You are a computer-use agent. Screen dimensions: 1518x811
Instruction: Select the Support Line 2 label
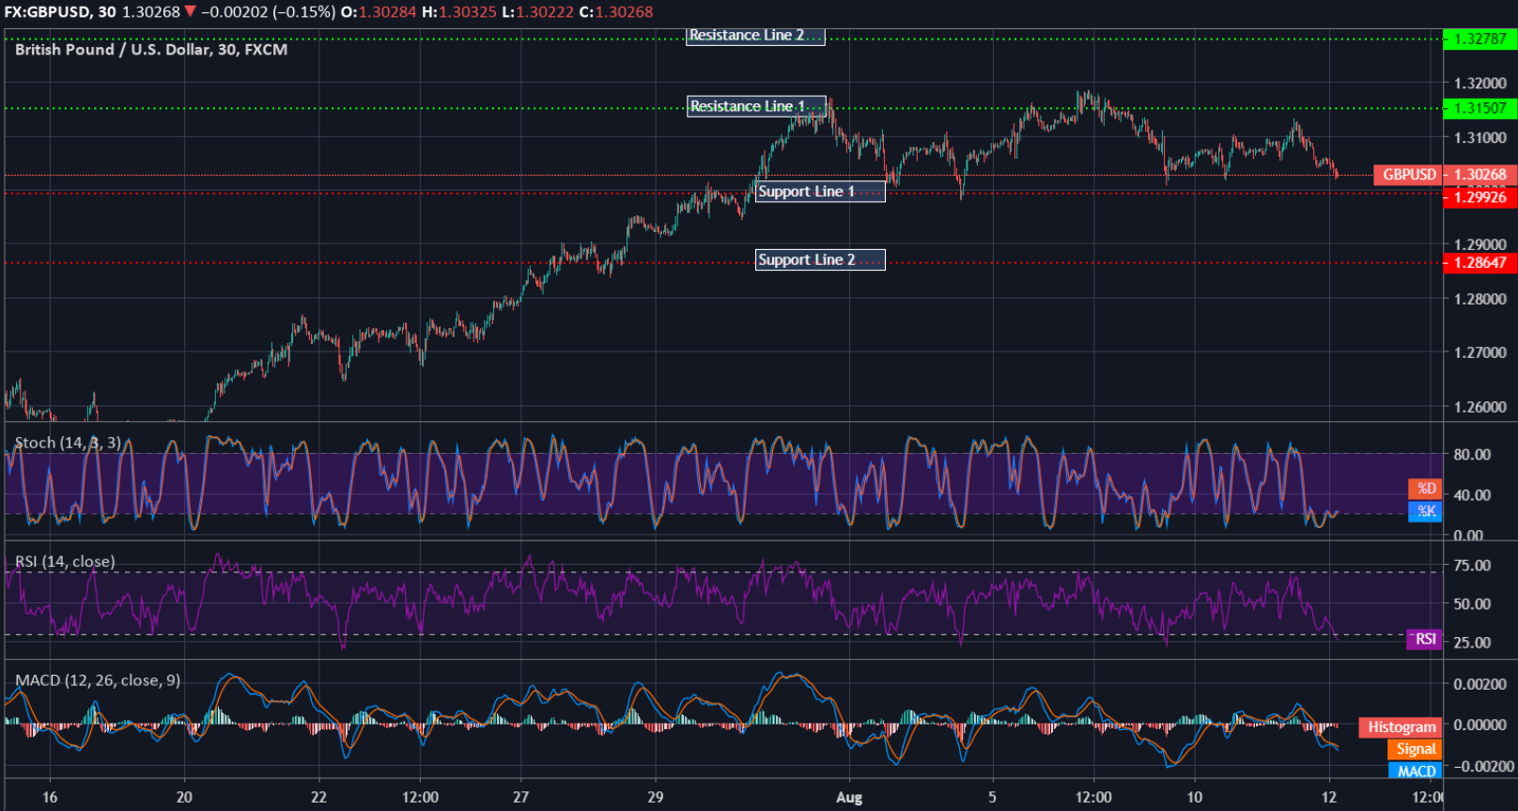[x=820, y=260]
